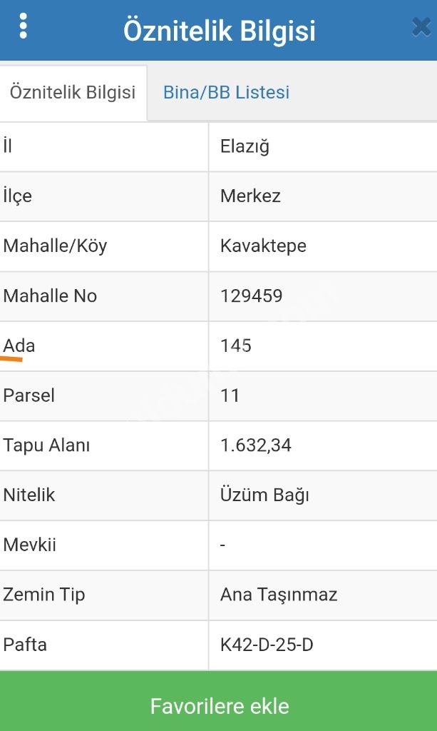Select the Üzüm Bağı Nitelik value
The image size is (437, 731).
[264, 495]
